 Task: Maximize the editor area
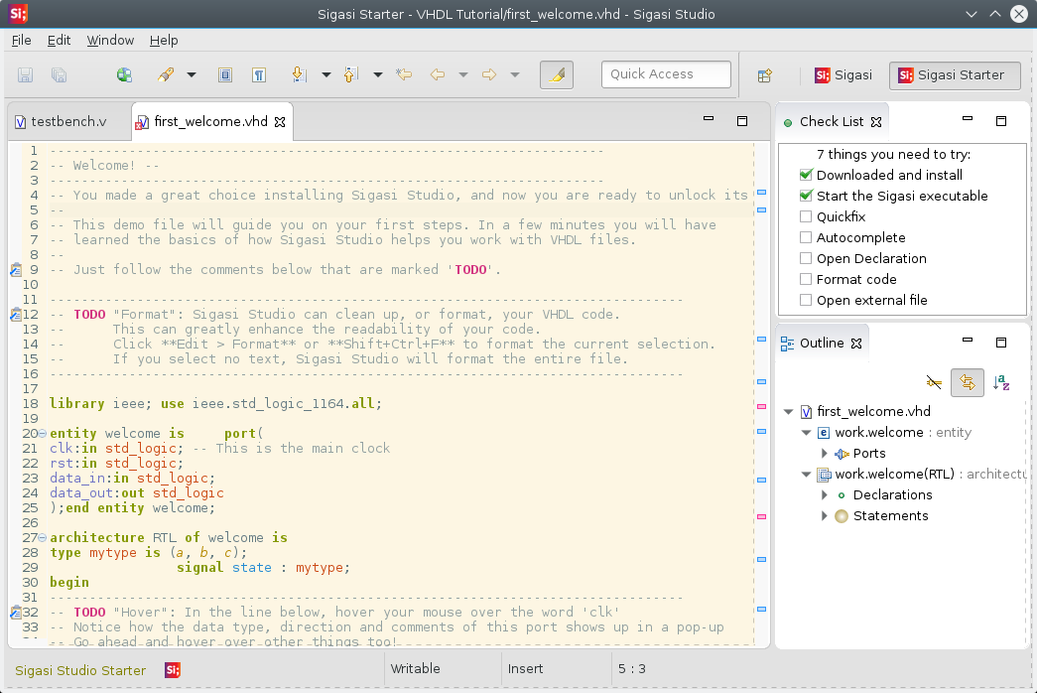coord(742,121)
